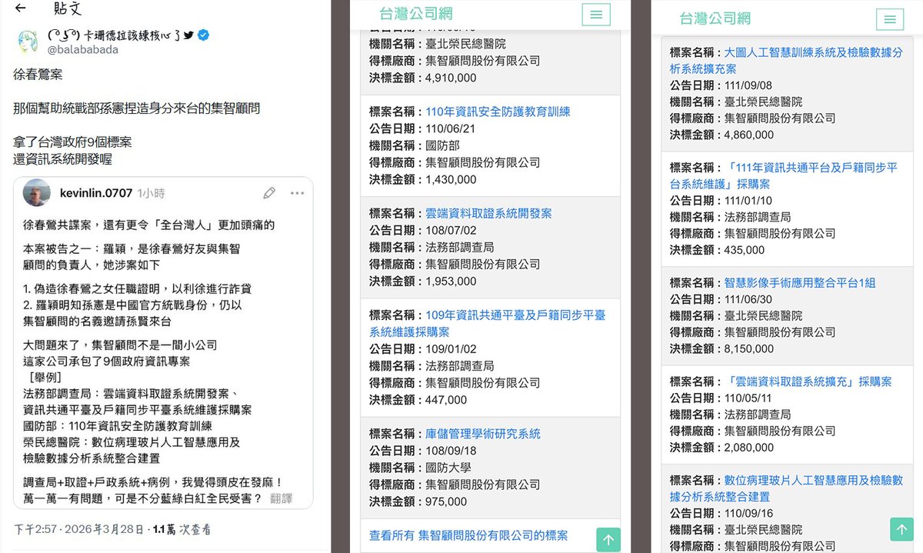Click the back arrow on the 貼文 page
Viewport: 923px width, 553px height.
pos(18,8)
